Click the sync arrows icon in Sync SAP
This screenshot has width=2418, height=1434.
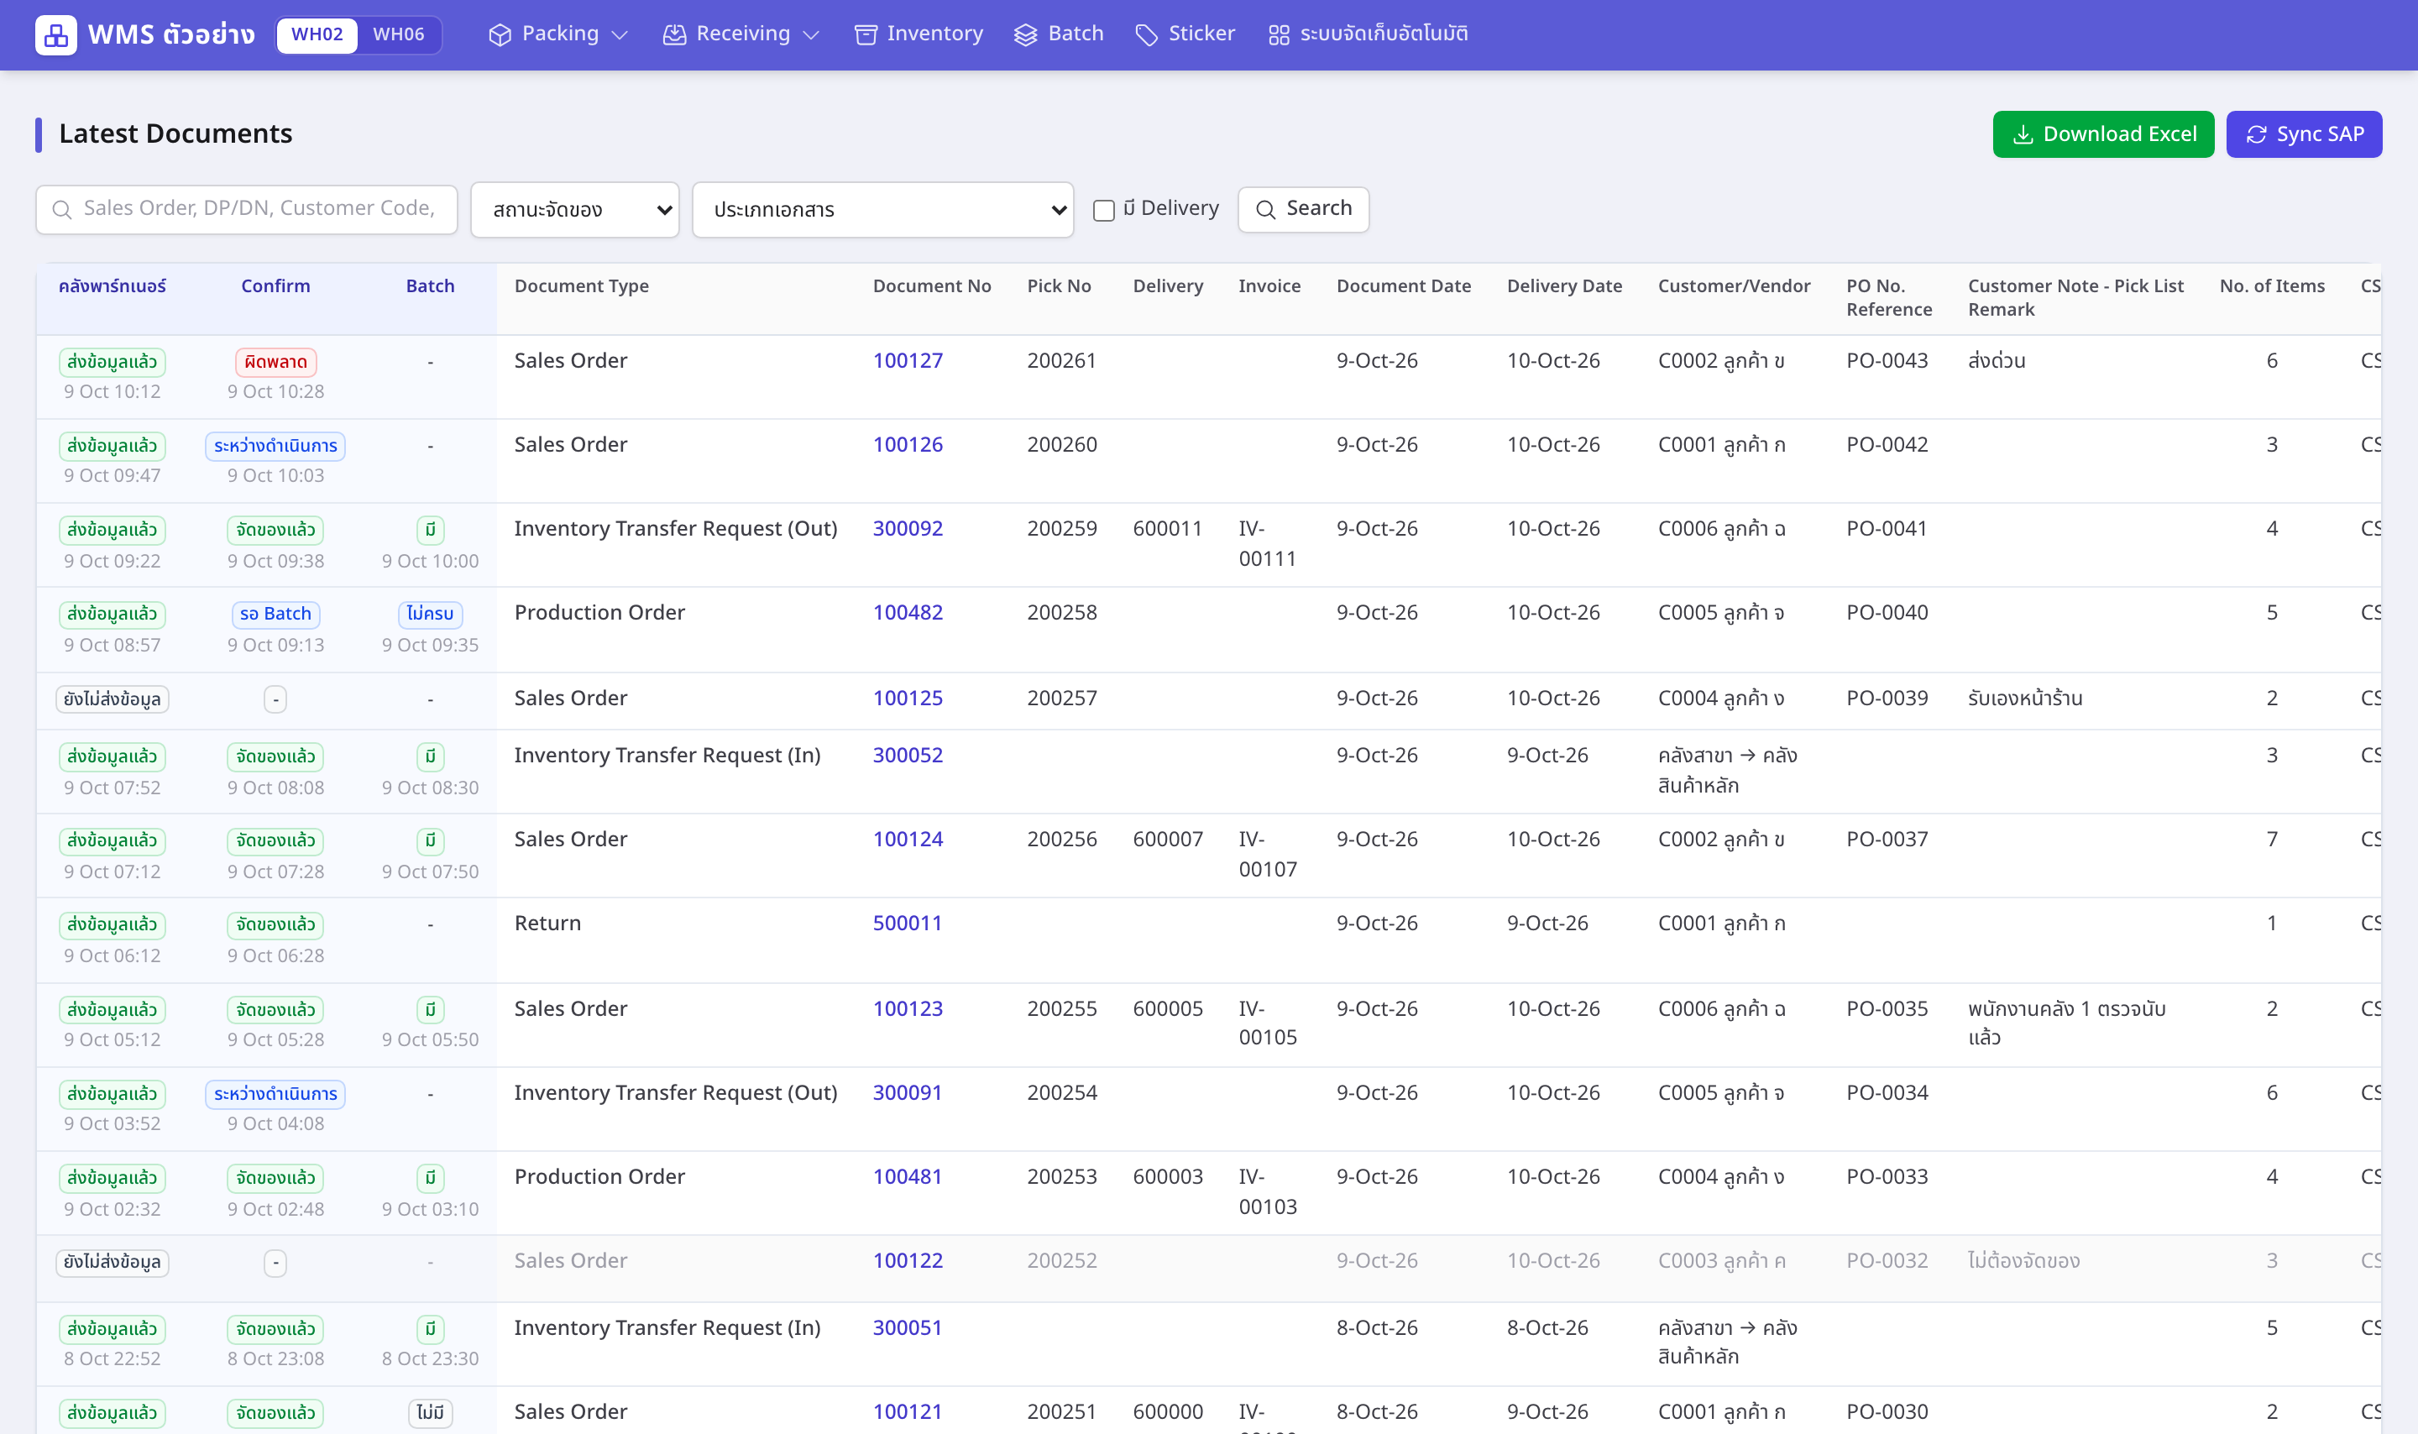pyautogui.click(x=2256, y=134)
